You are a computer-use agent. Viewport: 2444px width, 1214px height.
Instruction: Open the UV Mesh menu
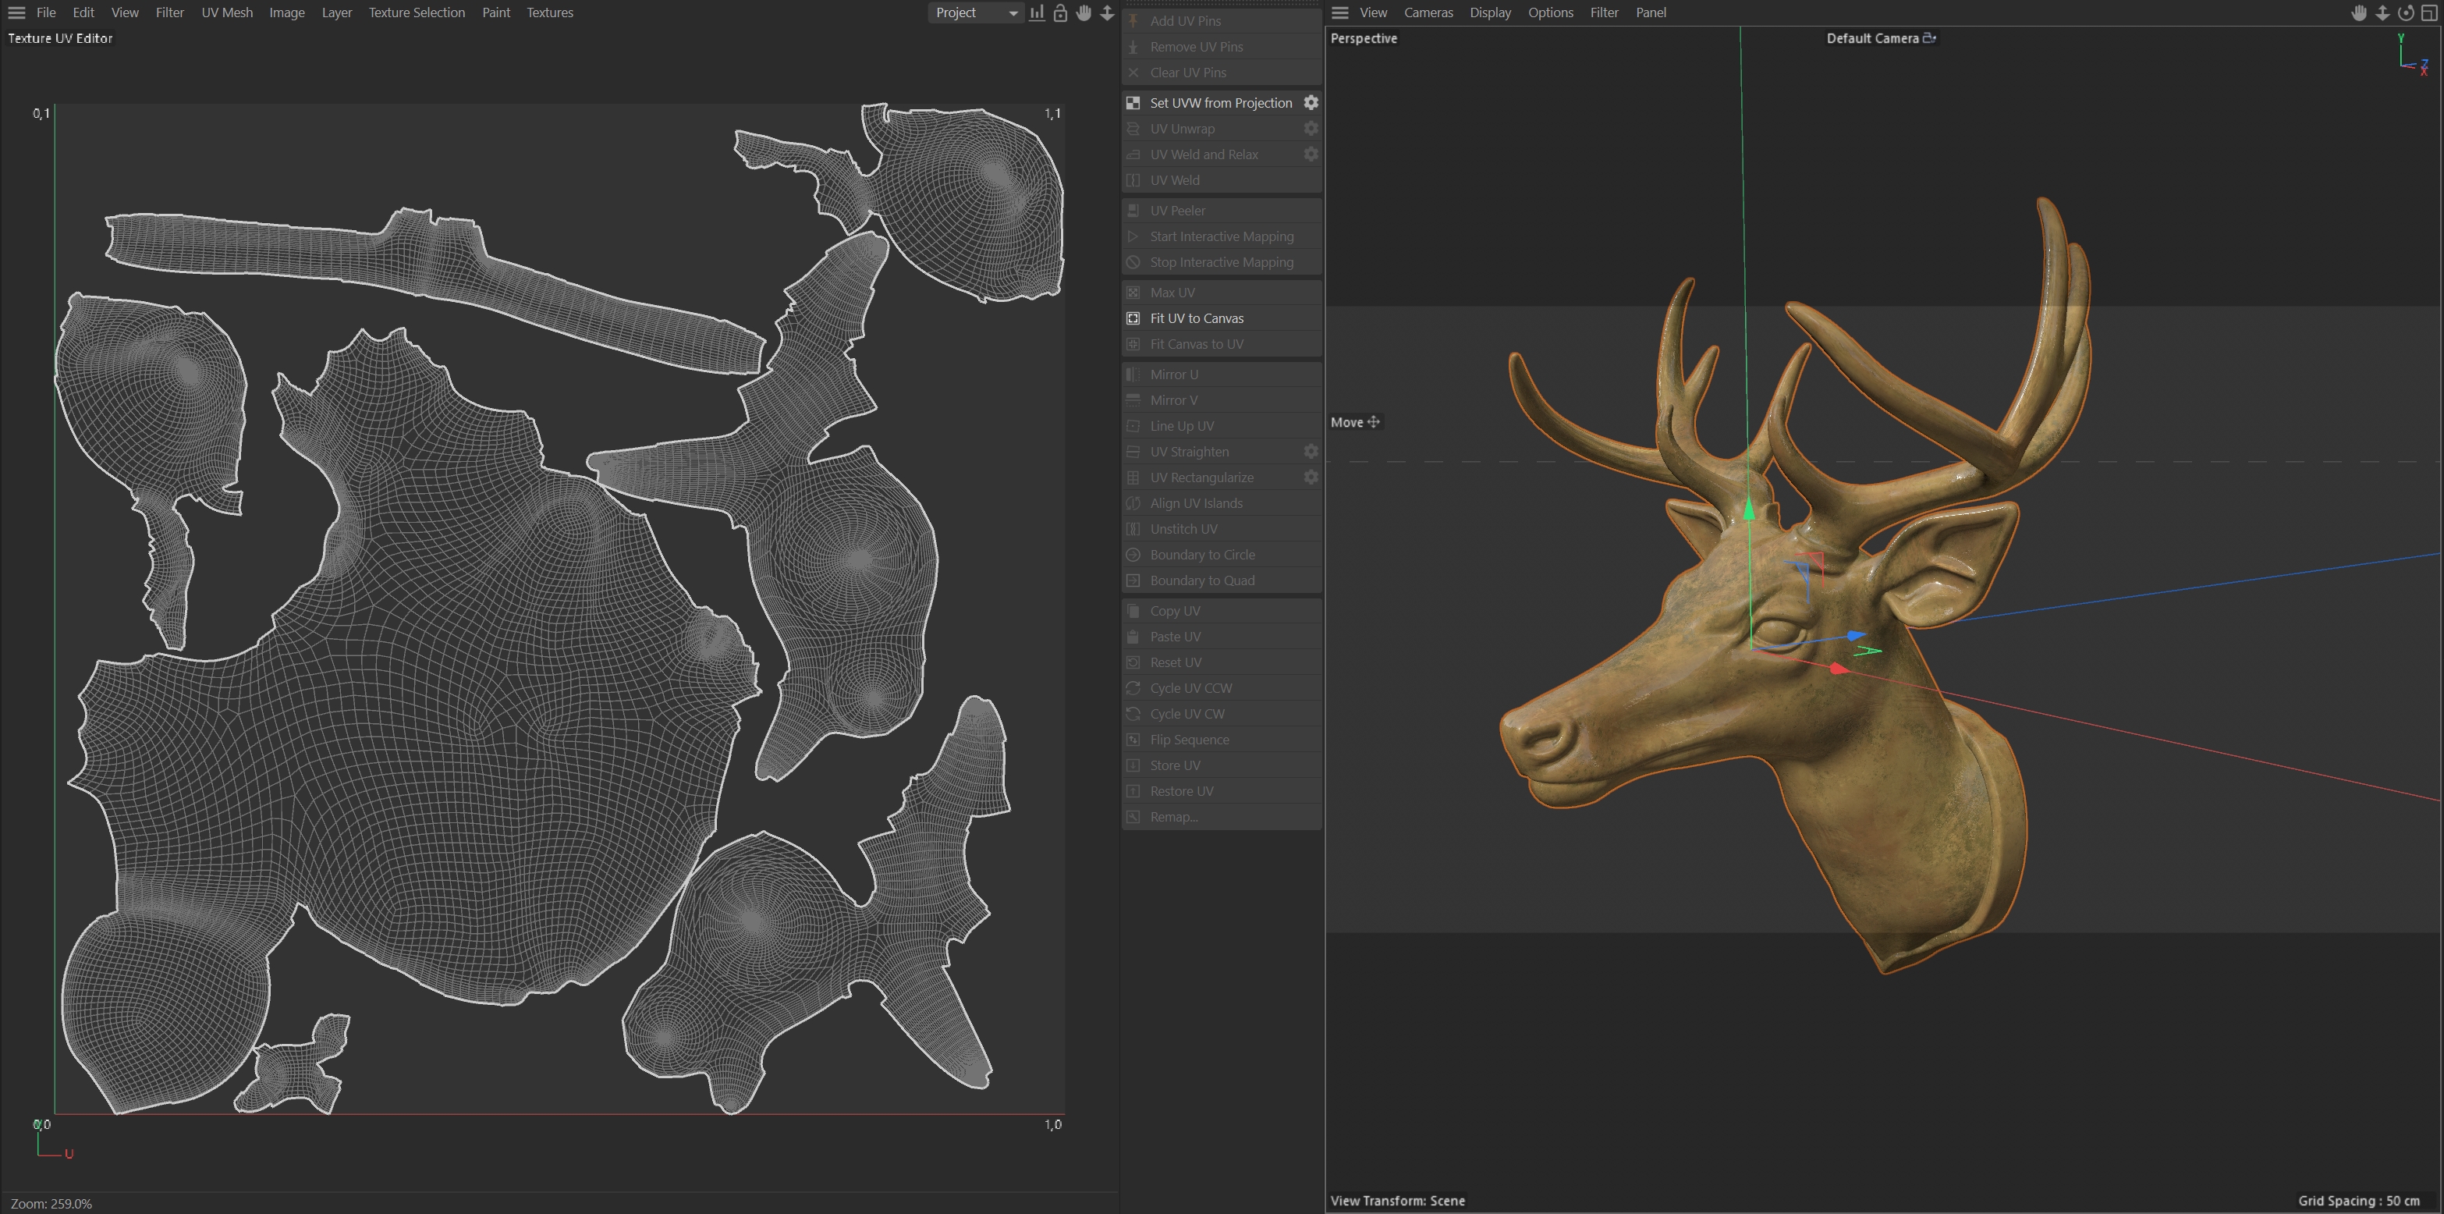tap(227, 12)
